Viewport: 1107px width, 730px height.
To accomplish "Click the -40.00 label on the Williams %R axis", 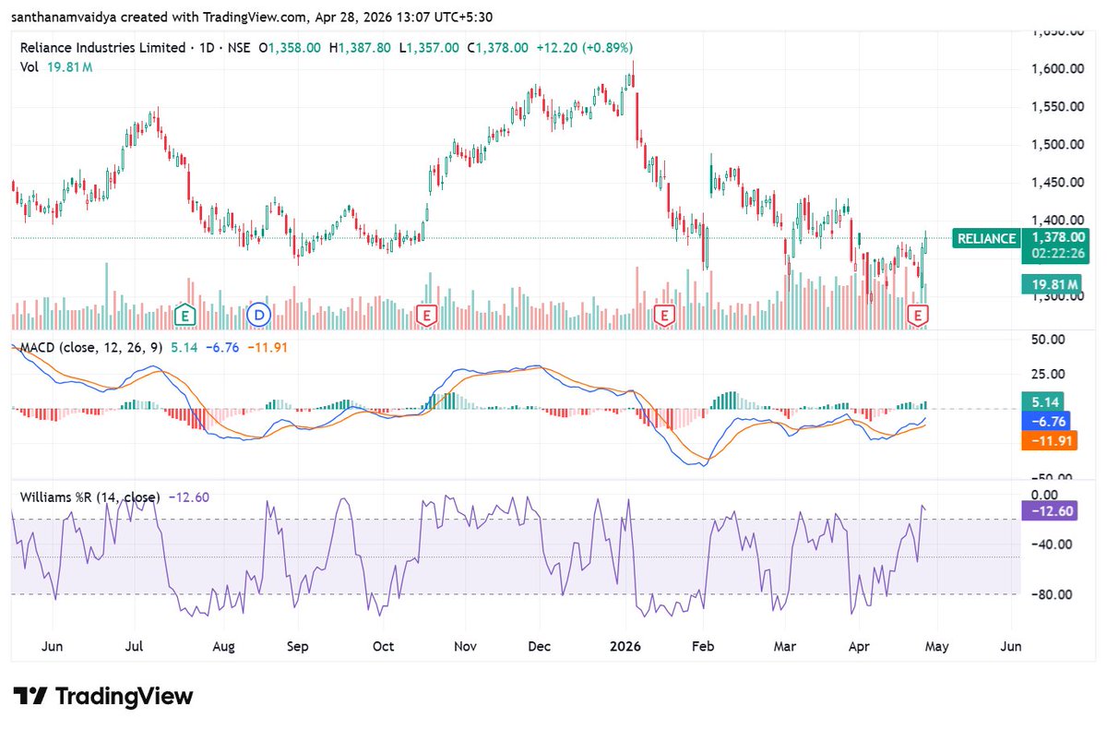I will point(1051,544).
